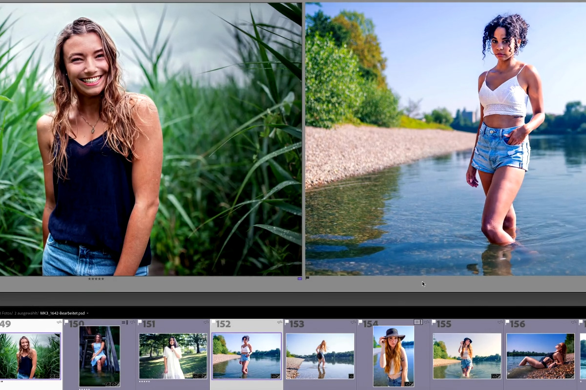
Task: Click the flag on filmstrip photo 155
Action: 434,322
